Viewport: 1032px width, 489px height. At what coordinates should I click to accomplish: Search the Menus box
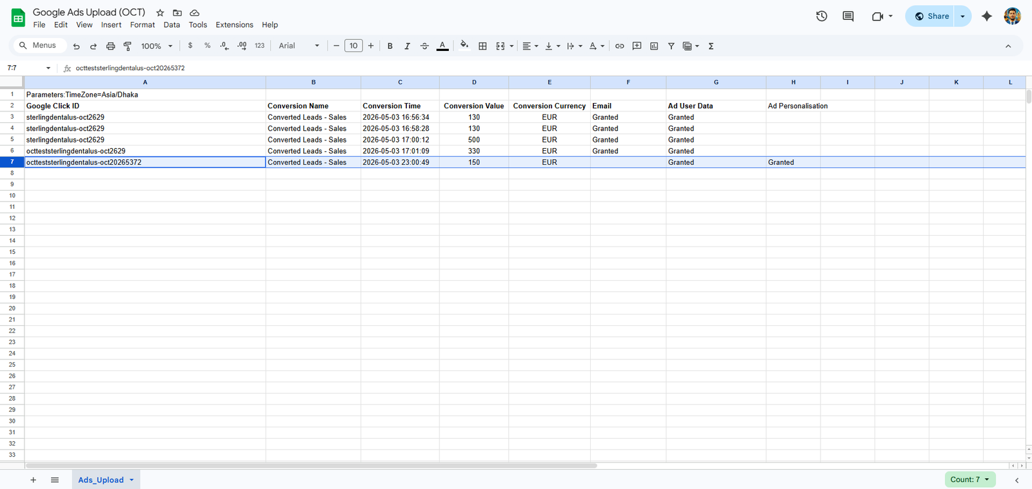click(39, 46)
